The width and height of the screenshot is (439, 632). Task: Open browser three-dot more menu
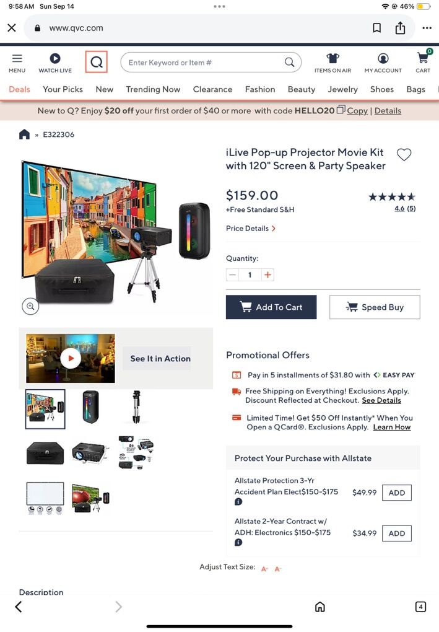pos(427,28)
